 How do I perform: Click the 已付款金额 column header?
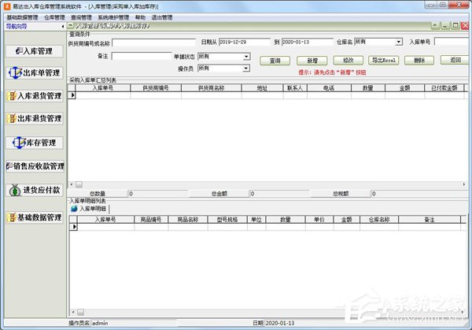(x=444, y=88)
